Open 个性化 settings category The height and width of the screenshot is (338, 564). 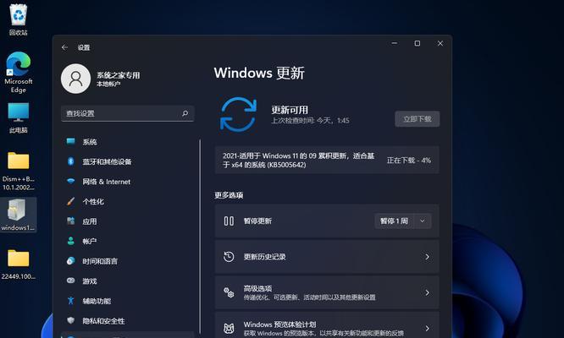click(x=128, y=201)
